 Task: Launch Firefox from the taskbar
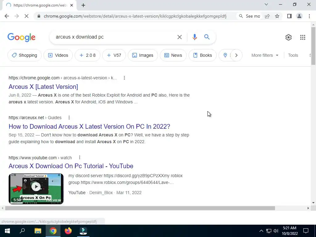[68, 231]
